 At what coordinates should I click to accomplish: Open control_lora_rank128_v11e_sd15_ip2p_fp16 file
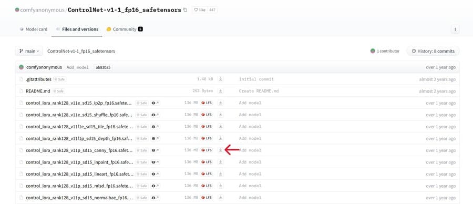[79, 103]
